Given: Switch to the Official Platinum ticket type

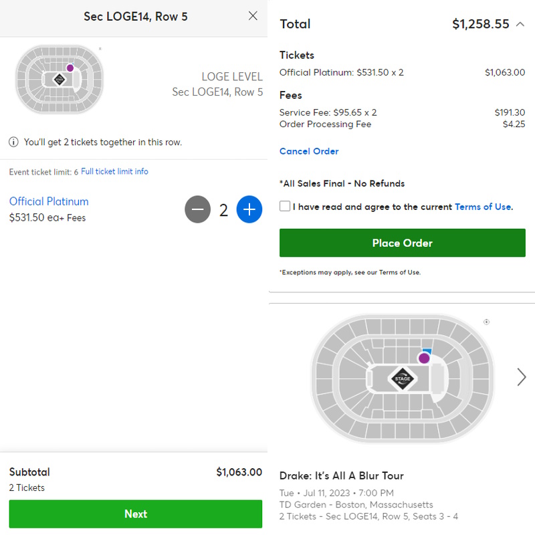Looking at the screenshot, I should 48,201.
